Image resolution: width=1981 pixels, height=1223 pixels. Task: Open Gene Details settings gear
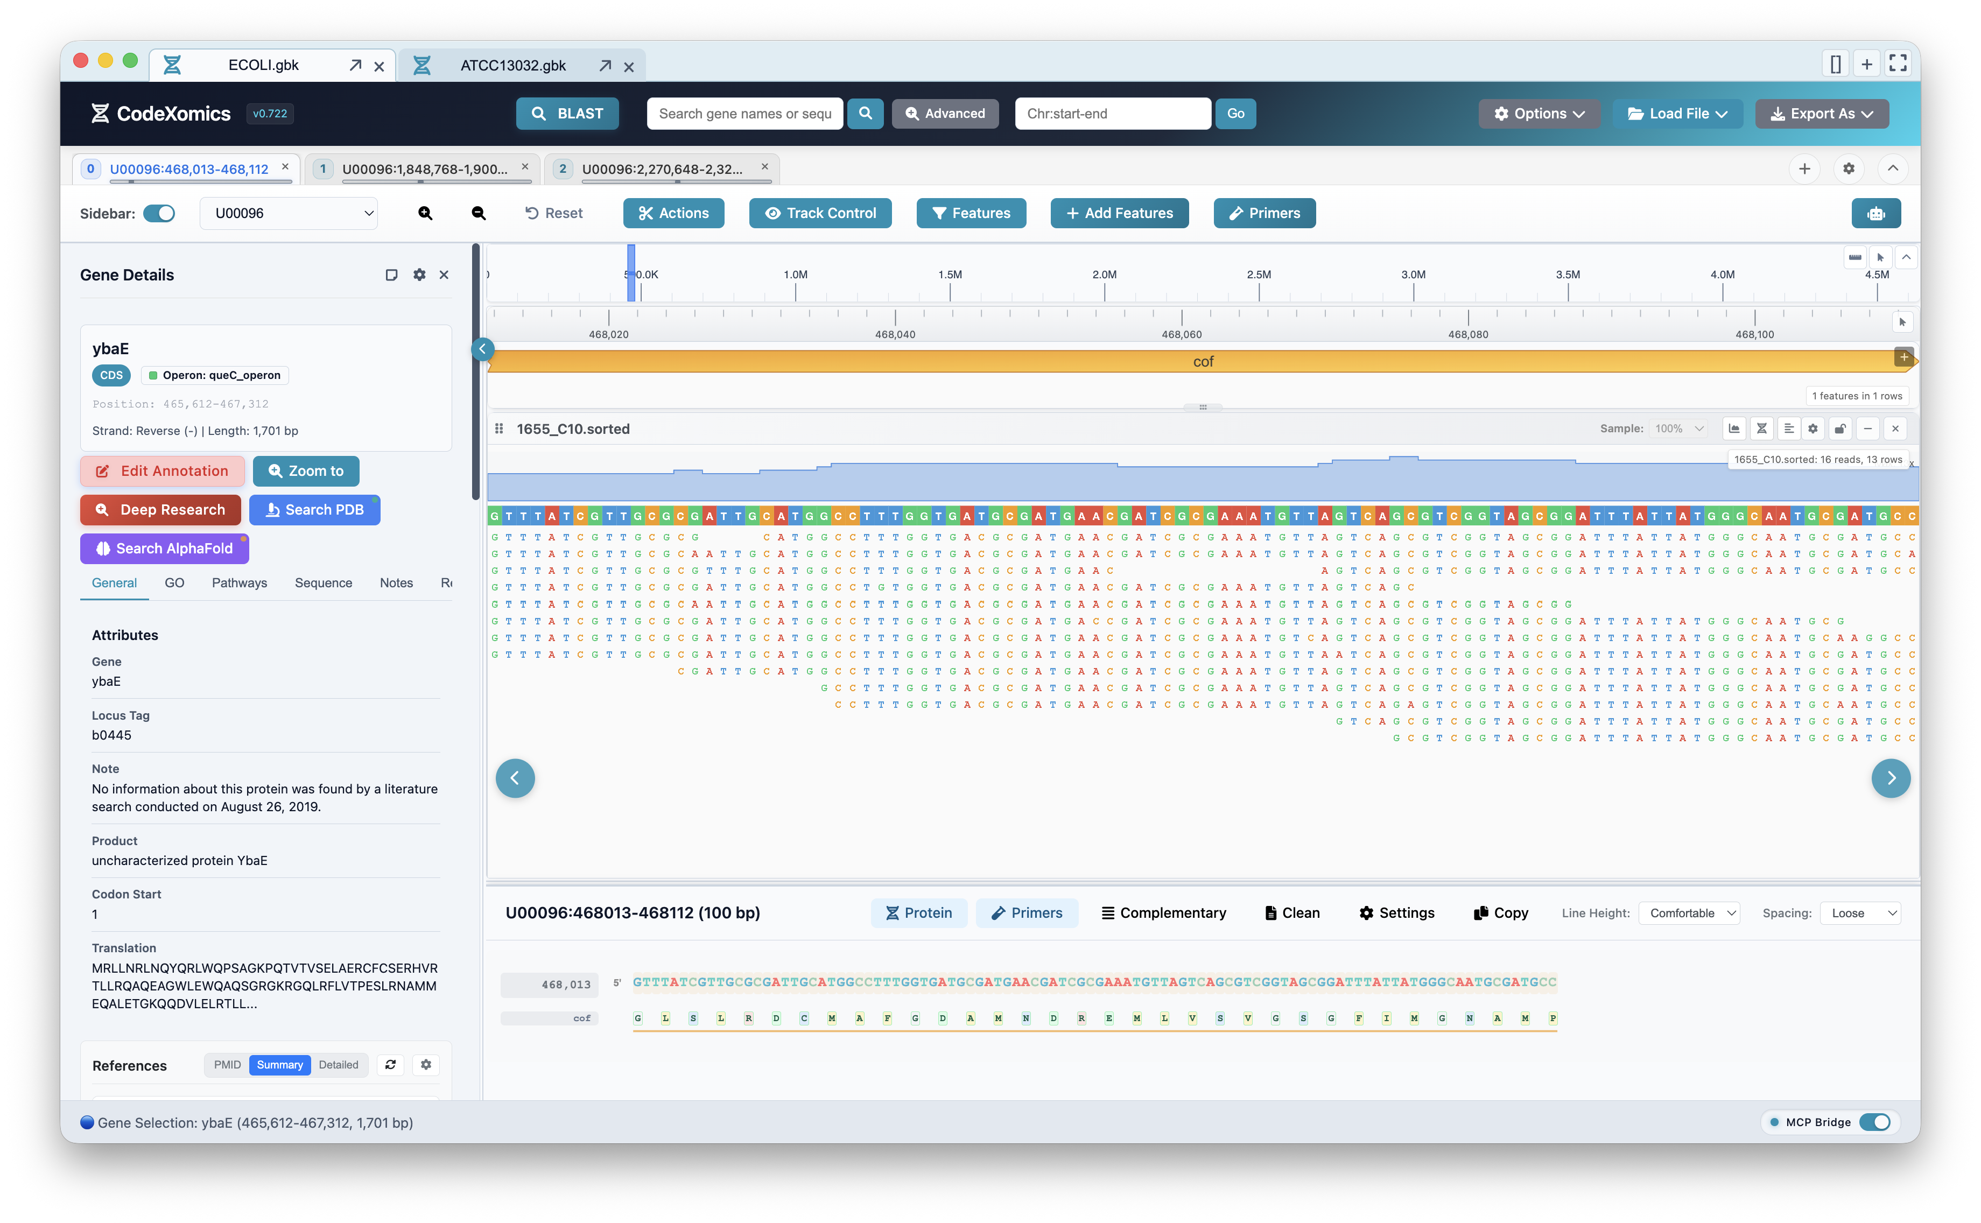[419, 275]
